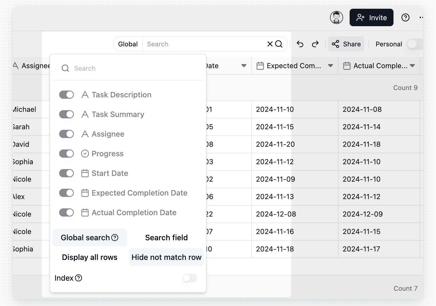The image size is (436, 306).
Task: Click the calendar icon in Expected Com... header
Action: (x=260, y=66)
